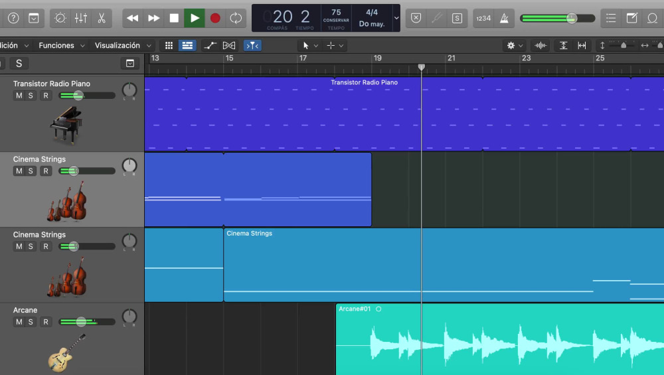
Task: Open the List Editors icon
Action: click(611, 18)
